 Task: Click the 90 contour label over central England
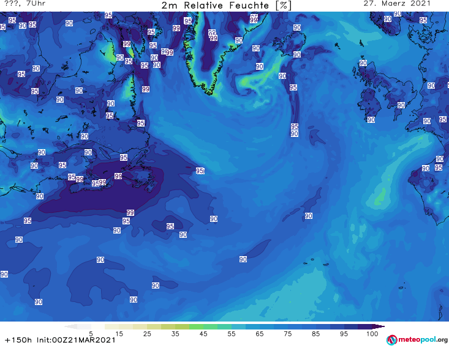[x=401, y=105]
